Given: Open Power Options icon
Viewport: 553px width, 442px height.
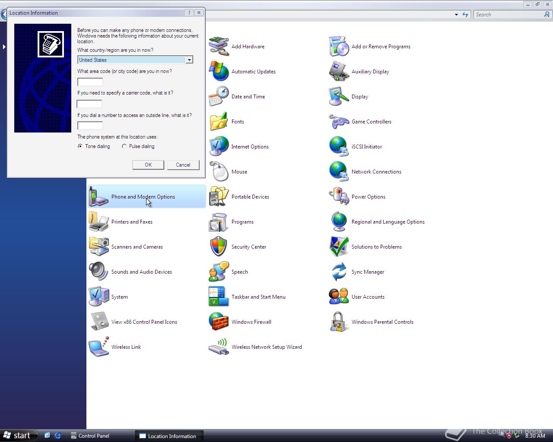Looking at the screenshot, I should tap(339, 197).
